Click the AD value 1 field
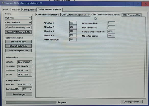Viewport: 149px width, 106px height. [73, 23]
